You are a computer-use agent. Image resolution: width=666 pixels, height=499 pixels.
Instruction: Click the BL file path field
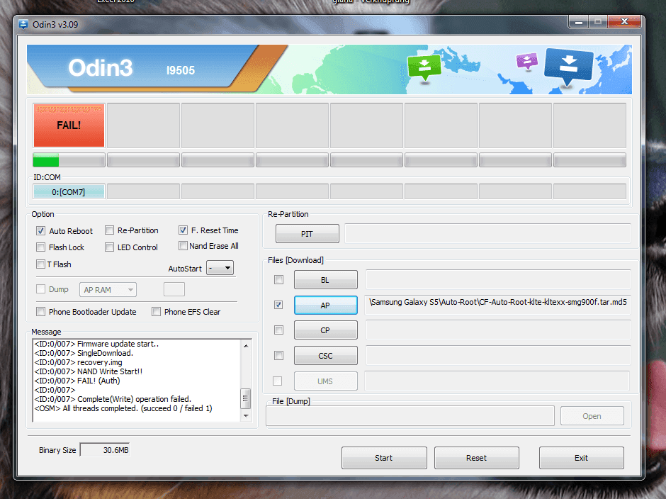tap(498, 280)
